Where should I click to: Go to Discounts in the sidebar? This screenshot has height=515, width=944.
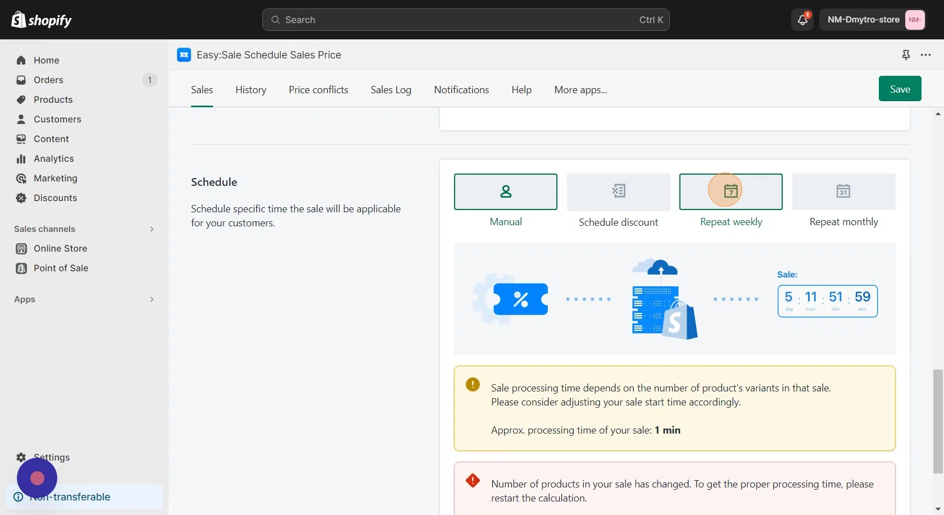pyautogui.click(x=55, y=198)
